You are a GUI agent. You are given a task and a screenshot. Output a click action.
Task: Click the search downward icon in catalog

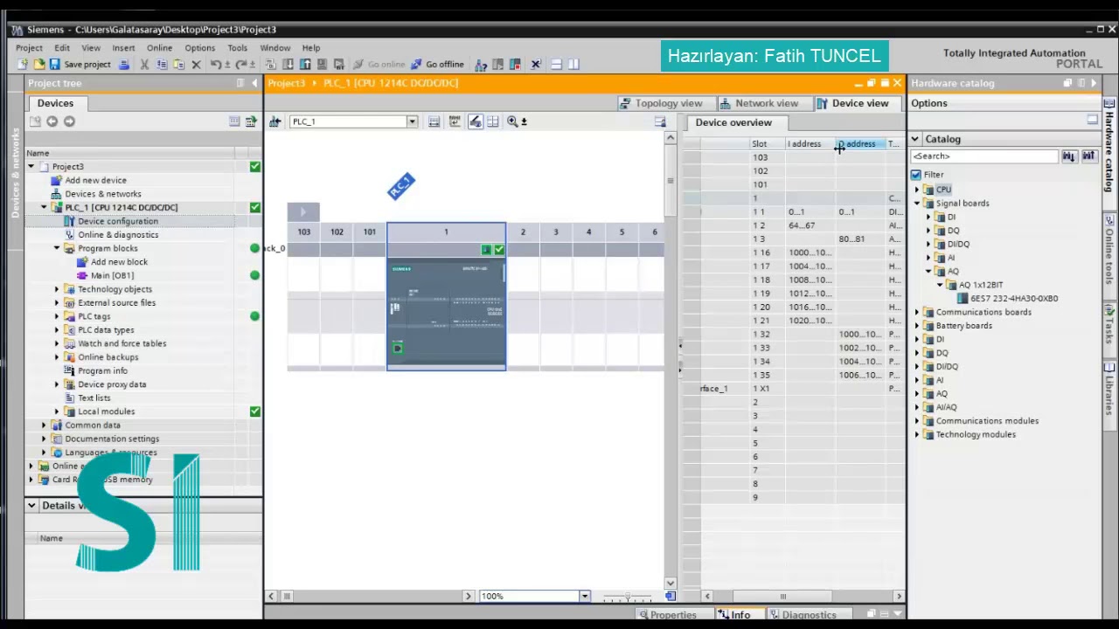point(1069,156)
